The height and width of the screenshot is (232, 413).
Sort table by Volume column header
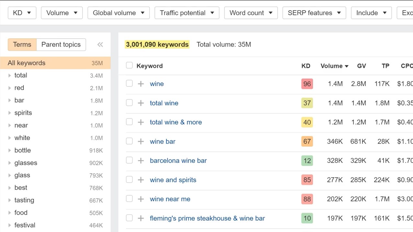click(334, 66)
